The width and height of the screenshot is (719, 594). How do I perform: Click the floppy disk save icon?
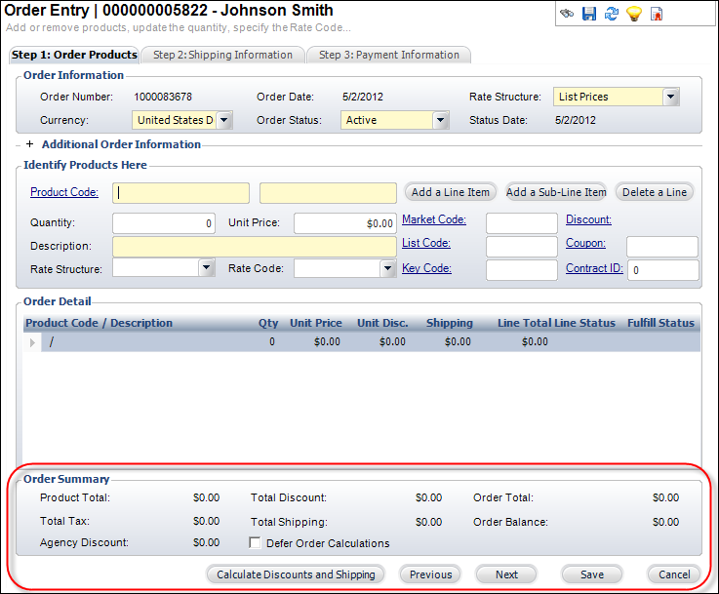(x=588, y=14)
